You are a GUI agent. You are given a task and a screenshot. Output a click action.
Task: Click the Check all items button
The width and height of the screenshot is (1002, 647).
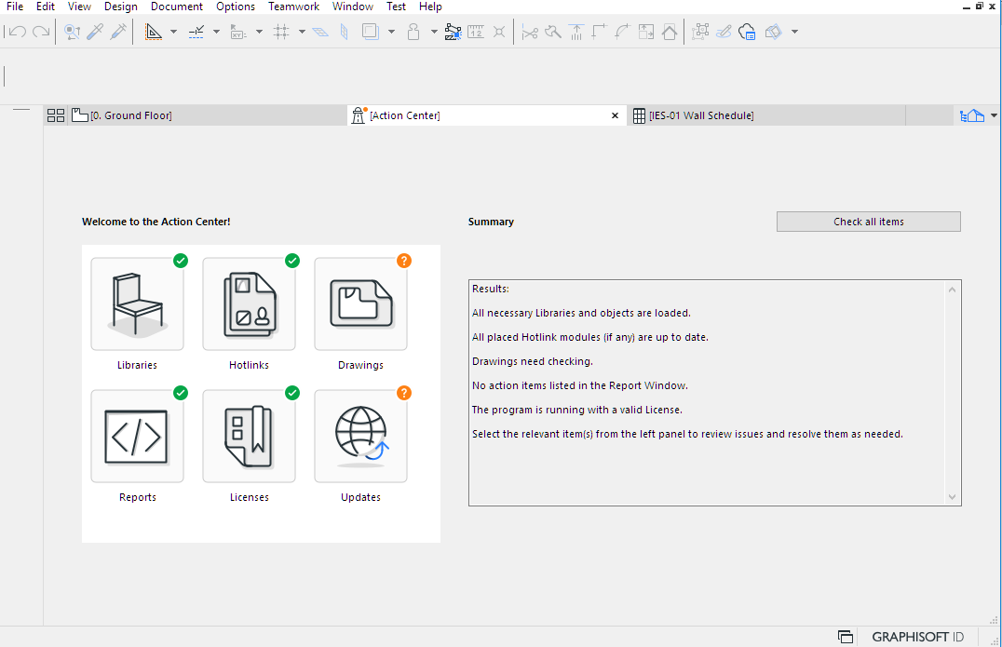point(869,222)
